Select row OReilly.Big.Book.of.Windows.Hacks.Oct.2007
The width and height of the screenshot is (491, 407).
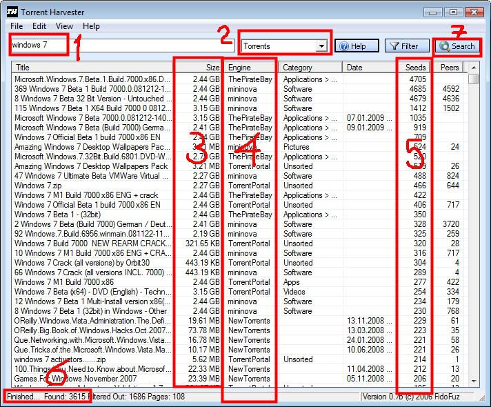(x=238, y=330)
